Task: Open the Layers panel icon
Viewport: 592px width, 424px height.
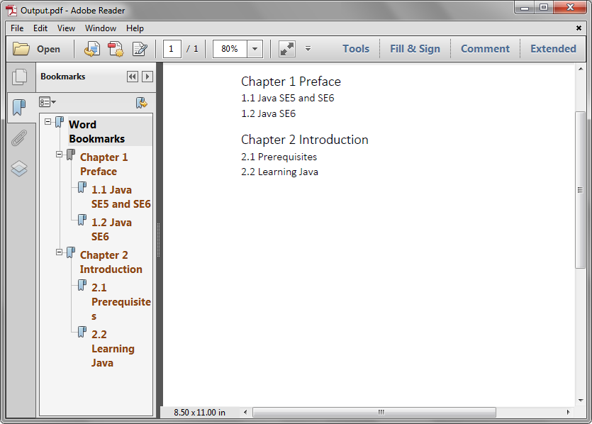Action: pyautogui.click(x=19, y=168)
